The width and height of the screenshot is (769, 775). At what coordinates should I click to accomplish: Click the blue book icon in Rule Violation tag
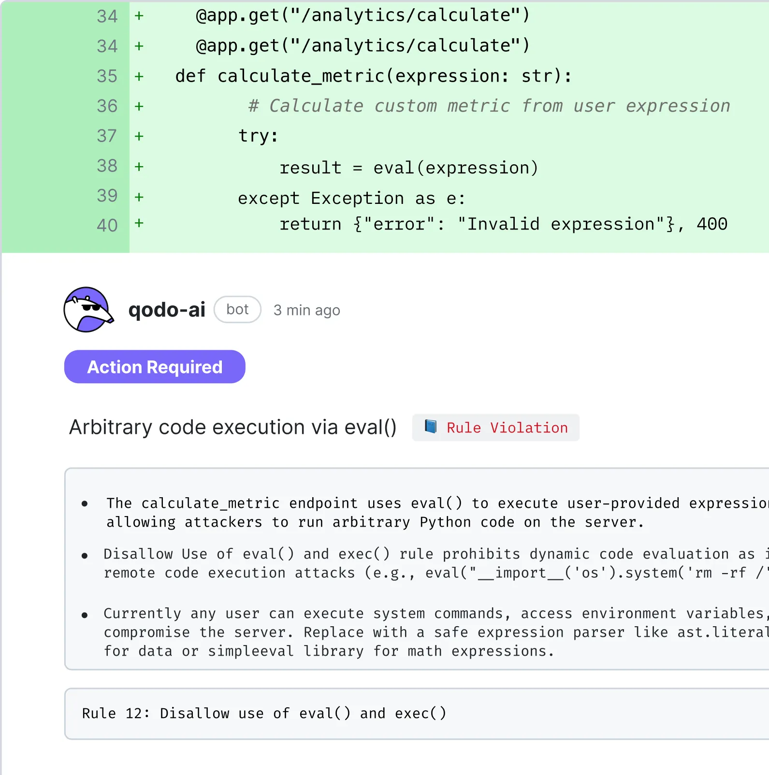click(431, 427)
